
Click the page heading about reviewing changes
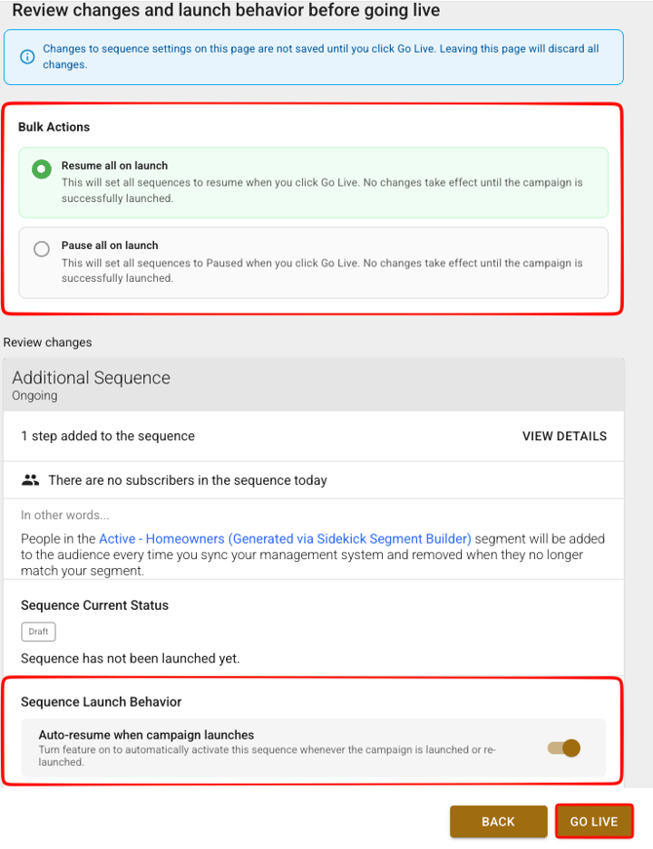(x=226, y=11)
